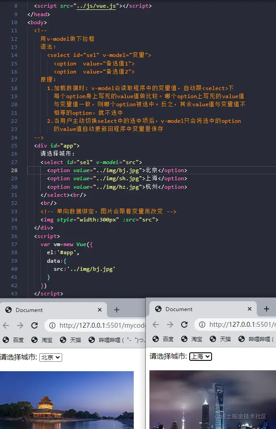Open new tab in right browser

267,309
